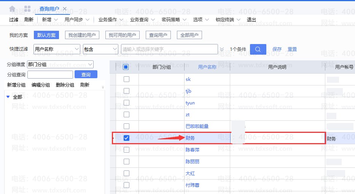The image size is (355, 194).
Task: Open the 密码策略 menu
Action: [x=174, y=20]
